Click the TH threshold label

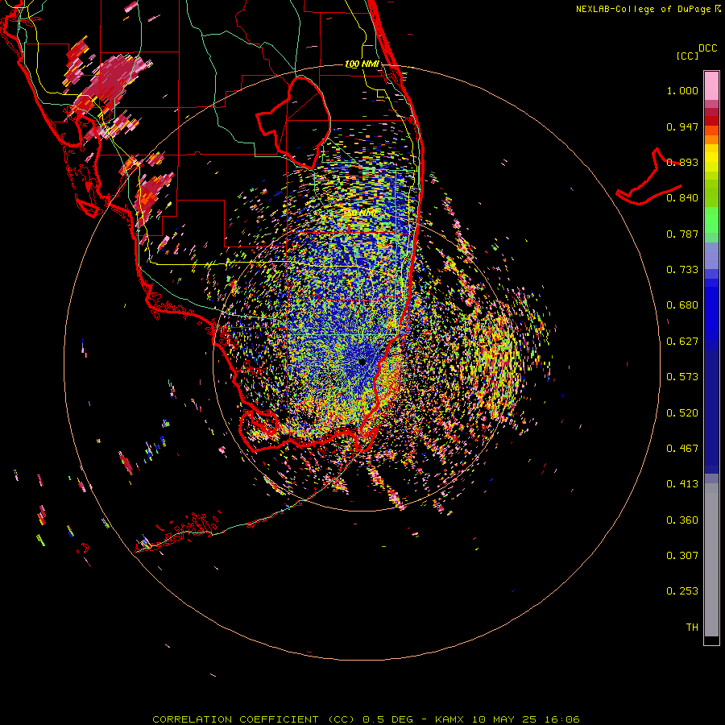coord(692,628)
